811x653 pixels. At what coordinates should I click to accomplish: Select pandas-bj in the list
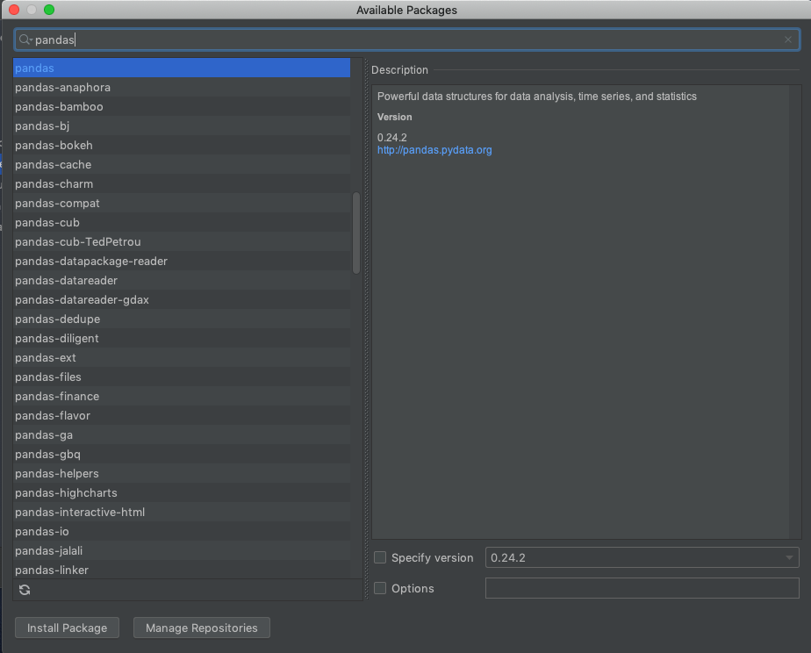point(182,126)
